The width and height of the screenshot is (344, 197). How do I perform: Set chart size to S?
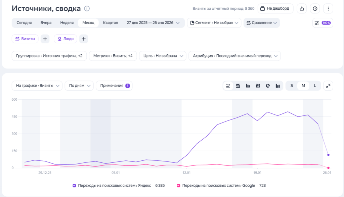tap(292, 86)
